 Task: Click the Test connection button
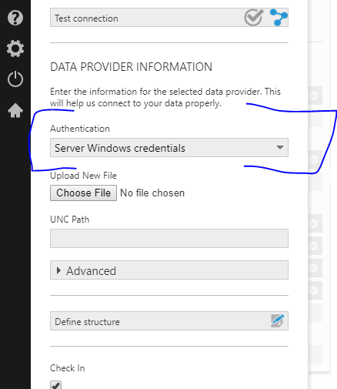169,17
